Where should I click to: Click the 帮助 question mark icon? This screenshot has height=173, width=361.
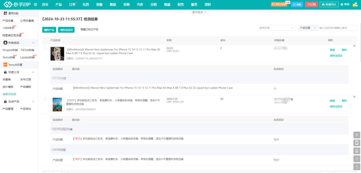coord(342,5)
